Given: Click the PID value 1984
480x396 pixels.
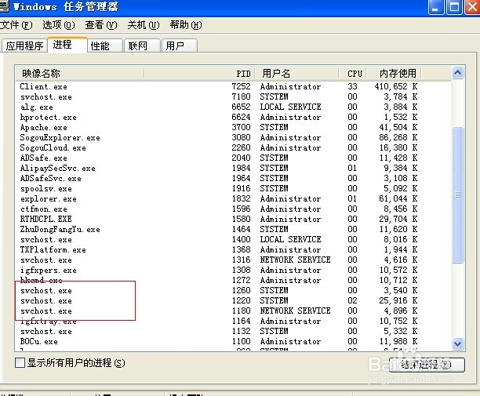Looking at the screenshot, I should tap(242, 168).
